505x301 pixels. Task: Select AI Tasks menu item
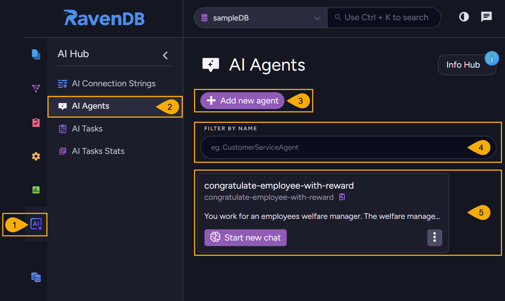pyautogui.click(x=115, y=129)
